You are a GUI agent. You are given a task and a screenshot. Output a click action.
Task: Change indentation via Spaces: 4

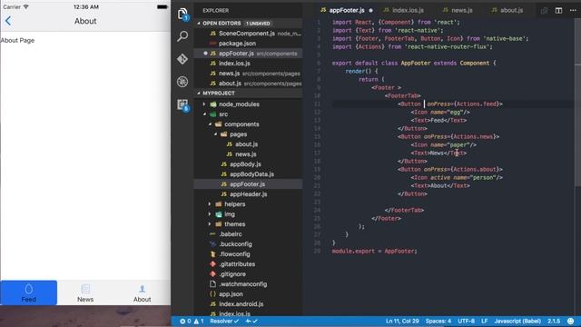(438, 321)
